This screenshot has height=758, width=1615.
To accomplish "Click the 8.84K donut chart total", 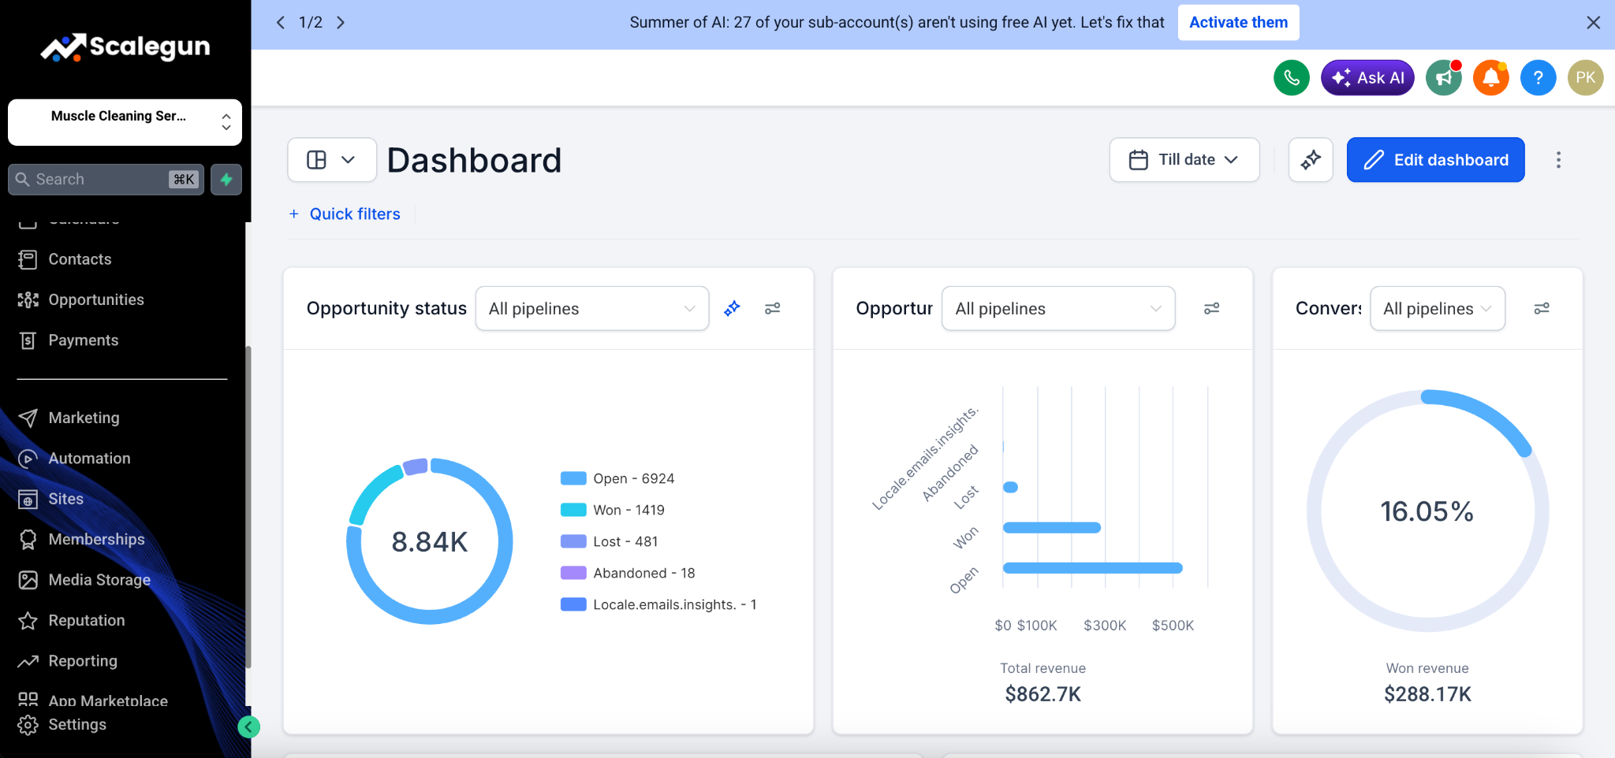I will (x=430, y=542).
